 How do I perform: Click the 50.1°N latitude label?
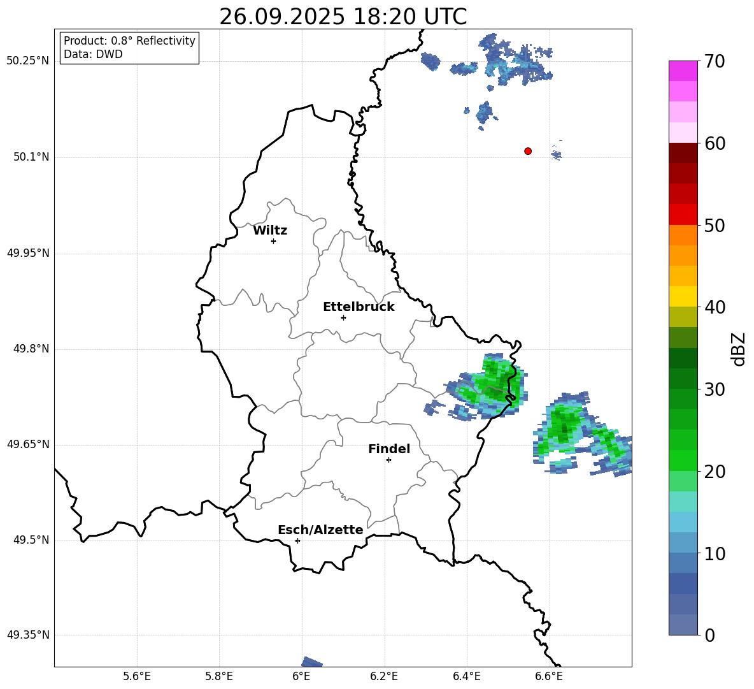[31, 157]
